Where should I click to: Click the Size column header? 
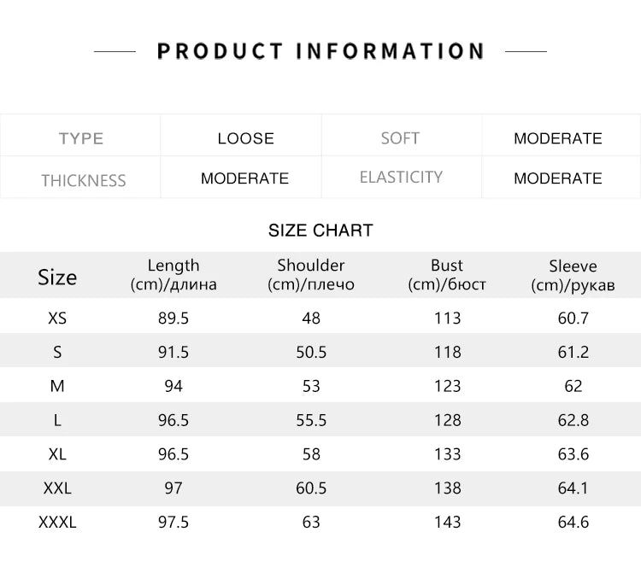click(57, 277)
